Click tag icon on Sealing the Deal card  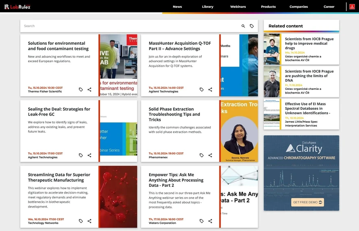tap(81, 155)
